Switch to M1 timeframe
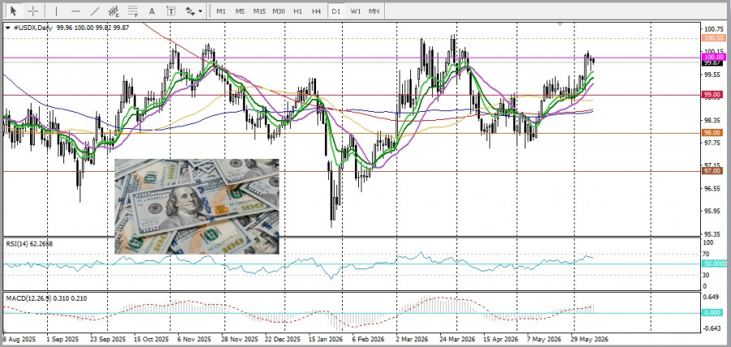 (x=221, y=11)
